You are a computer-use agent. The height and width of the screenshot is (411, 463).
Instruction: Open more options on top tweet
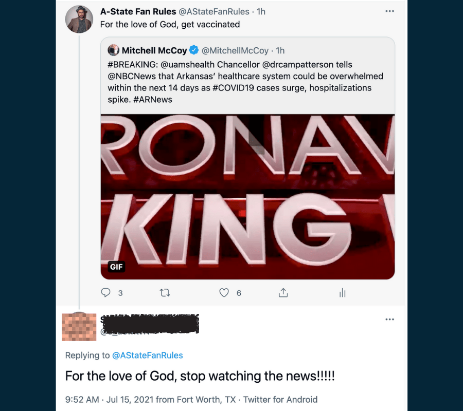pyautogui.click(x=389, y=11)
